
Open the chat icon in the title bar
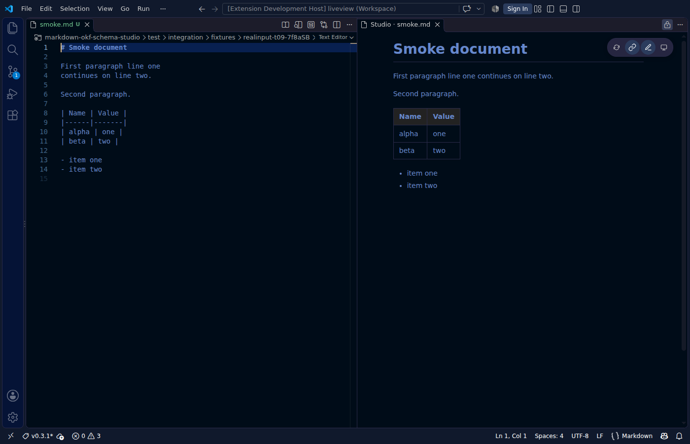467,9
